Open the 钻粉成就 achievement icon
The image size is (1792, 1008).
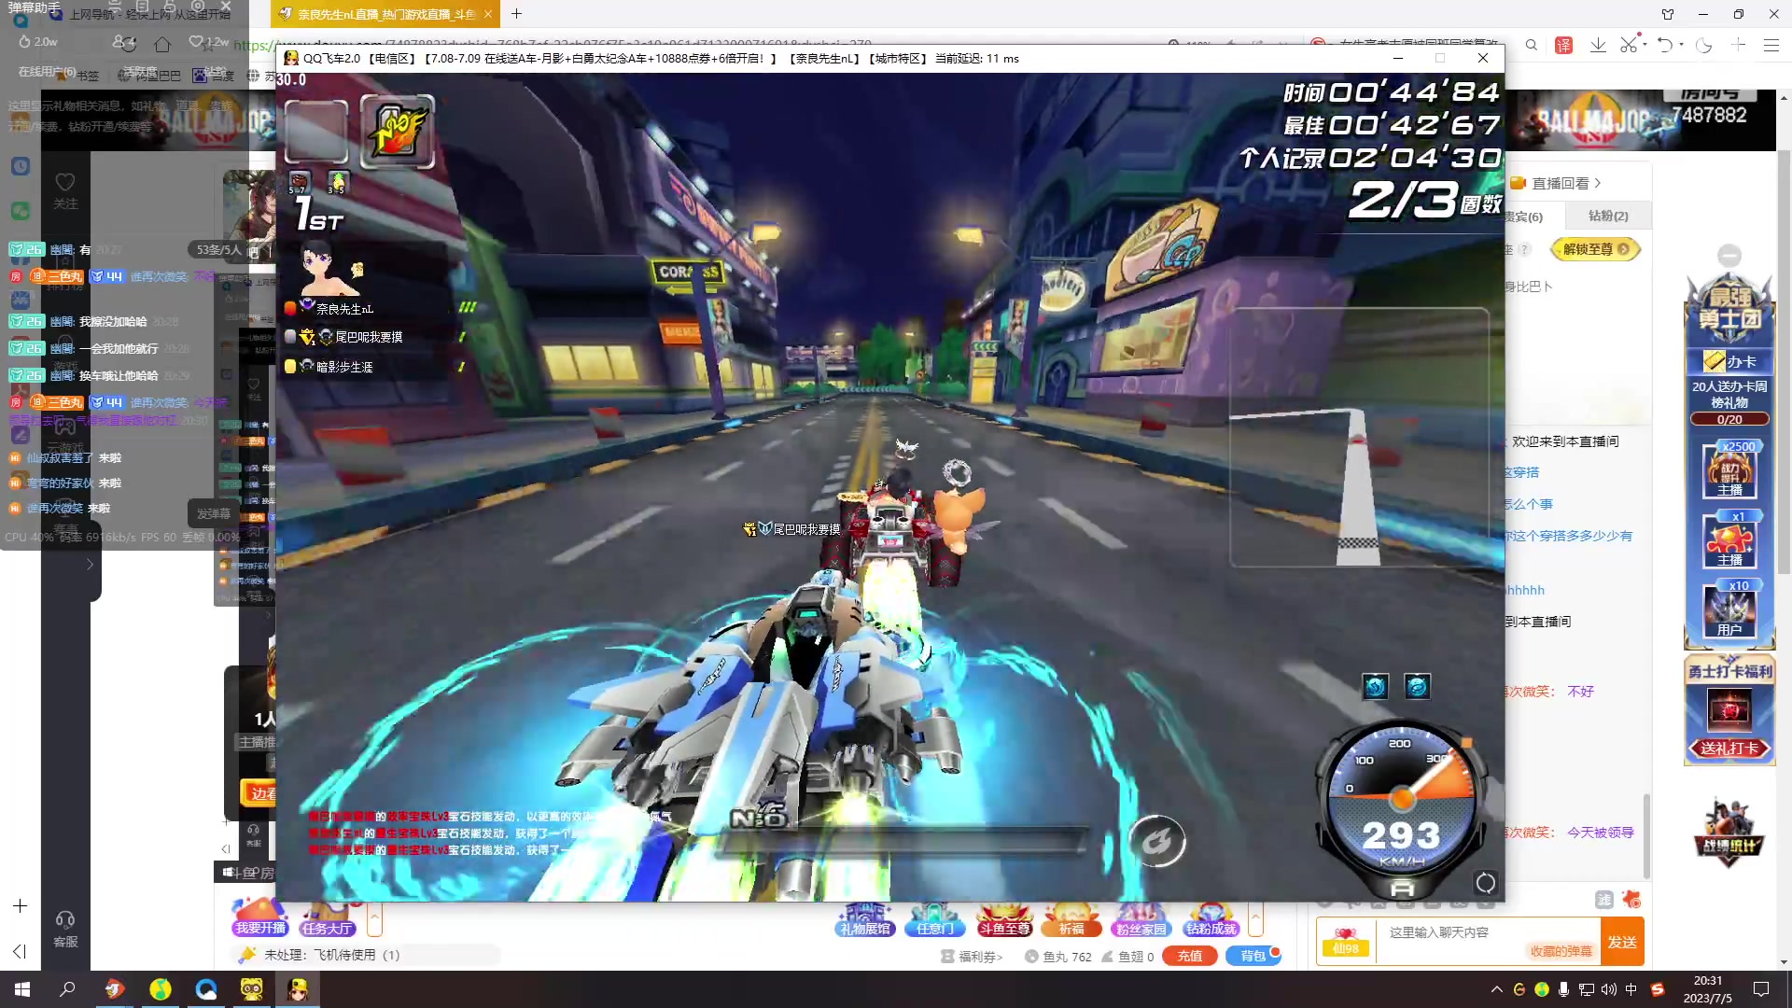point(1211,919)
